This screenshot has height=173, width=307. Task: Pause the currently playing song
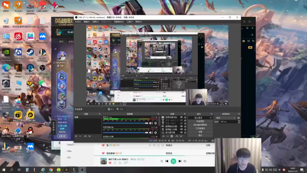173,161
